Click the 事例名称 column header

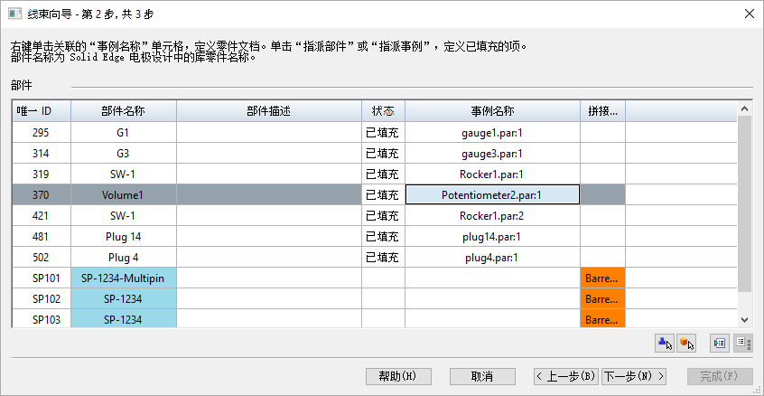tap(492, 111)
